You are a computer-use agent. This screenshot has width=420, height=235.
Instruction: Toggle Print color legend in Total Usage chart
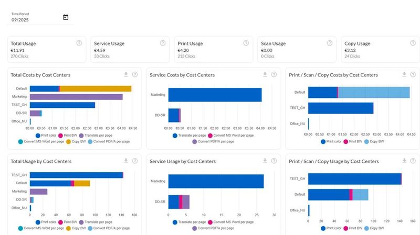tap(46, 222)
